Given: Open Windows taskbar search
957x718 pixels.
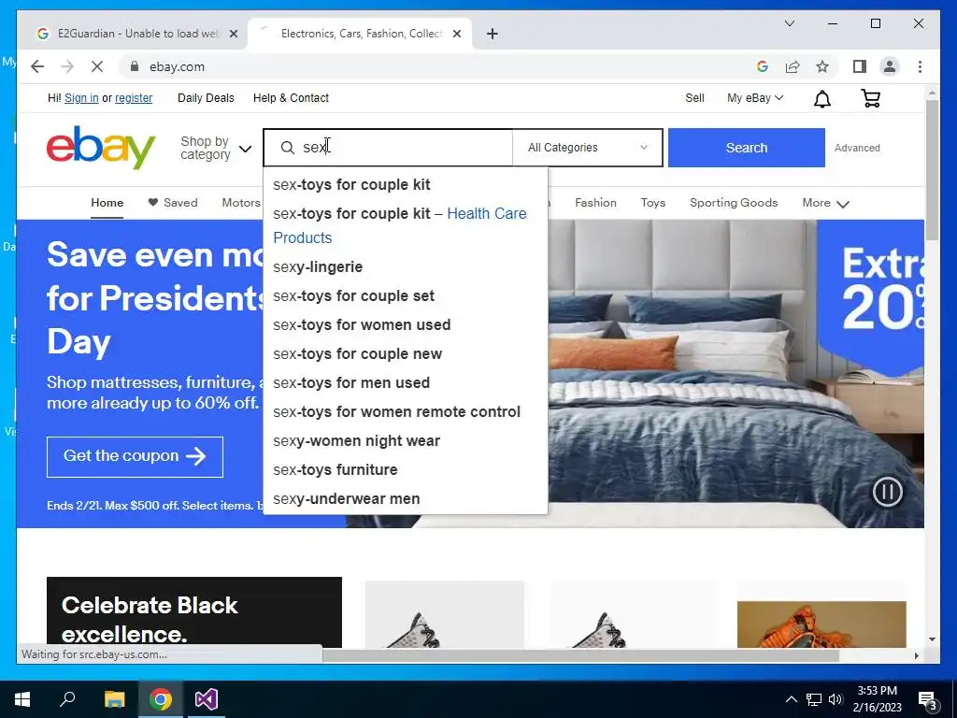Looking at the screenshot, I should [67, 699].
